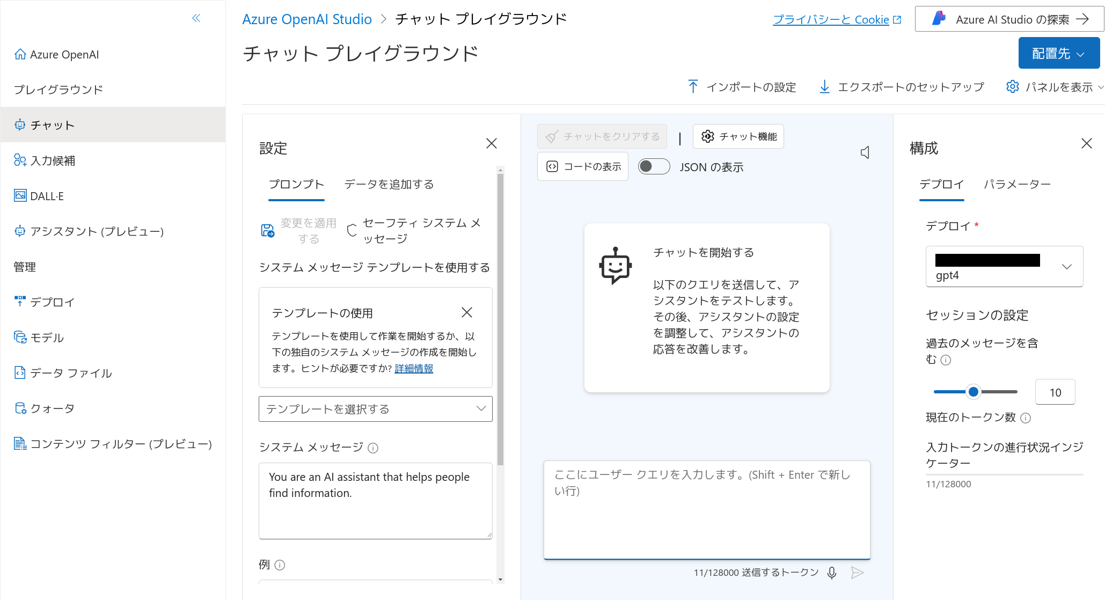Click the send message arrow icon

pos(857,573)
